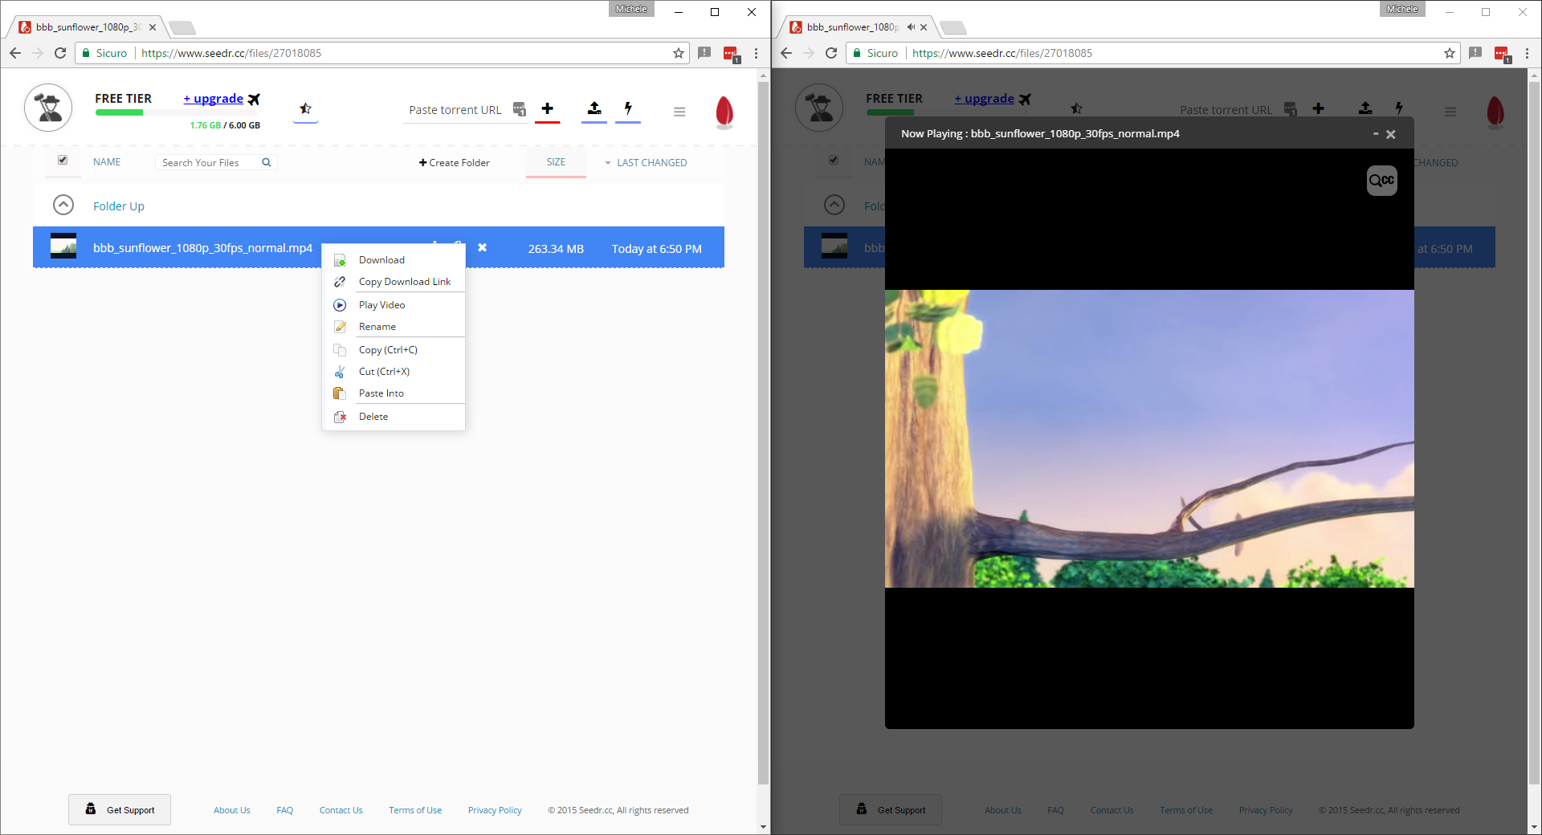Click the playing video frame in right window
The height and width of the screenshot is (835, 1542).
click(x=1149, y=438)
